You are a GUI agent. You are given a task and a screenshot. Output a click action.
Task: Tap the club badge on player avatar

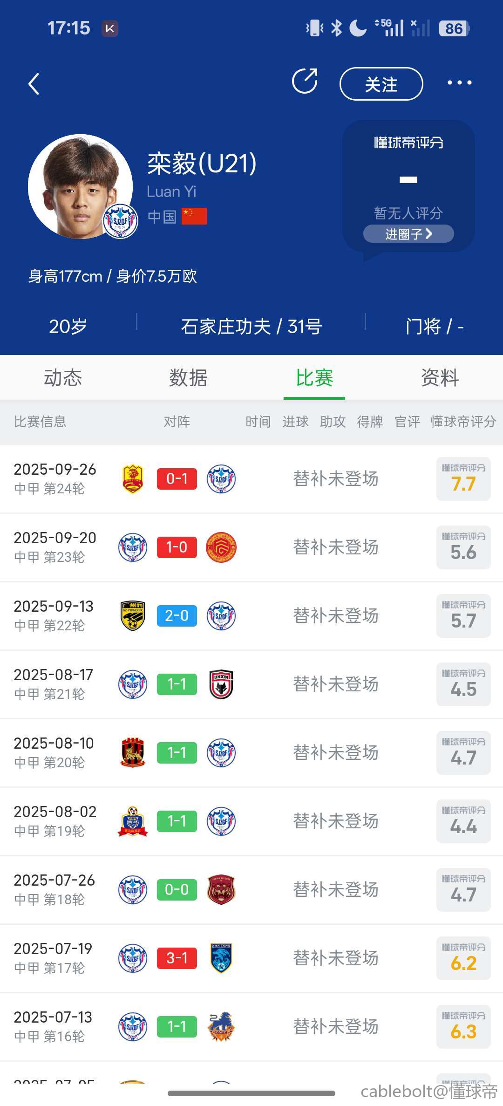click(x=120, y=221)
